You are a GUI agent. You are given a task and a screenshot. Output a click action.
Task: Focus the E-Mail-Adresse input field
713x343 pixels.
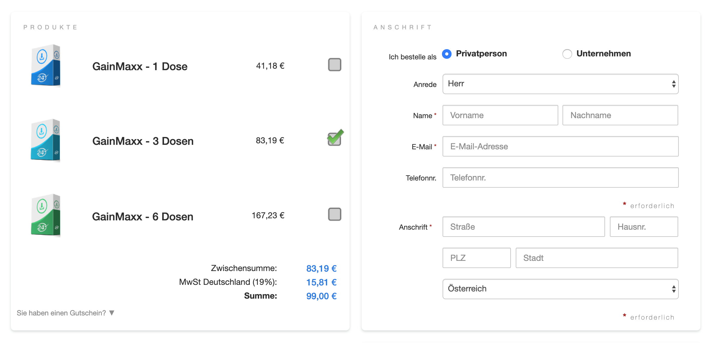coord(560,147)
